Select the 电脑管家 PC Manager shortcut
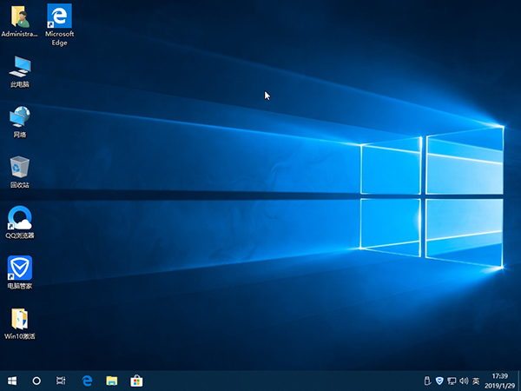521x391 pixels. coord(20,272)
